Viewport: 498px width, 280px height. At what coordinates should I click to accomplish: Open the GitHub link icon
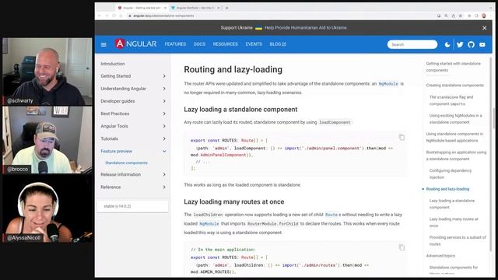(471, 45)
